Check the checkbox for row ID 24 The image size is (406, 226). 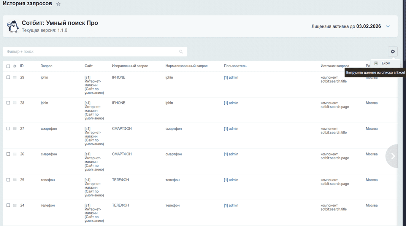(x=8, y=205)
